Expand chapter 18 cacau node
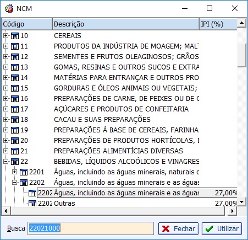Image resolution: width=248 pixels, height=240 pixels. click(5, 119)
